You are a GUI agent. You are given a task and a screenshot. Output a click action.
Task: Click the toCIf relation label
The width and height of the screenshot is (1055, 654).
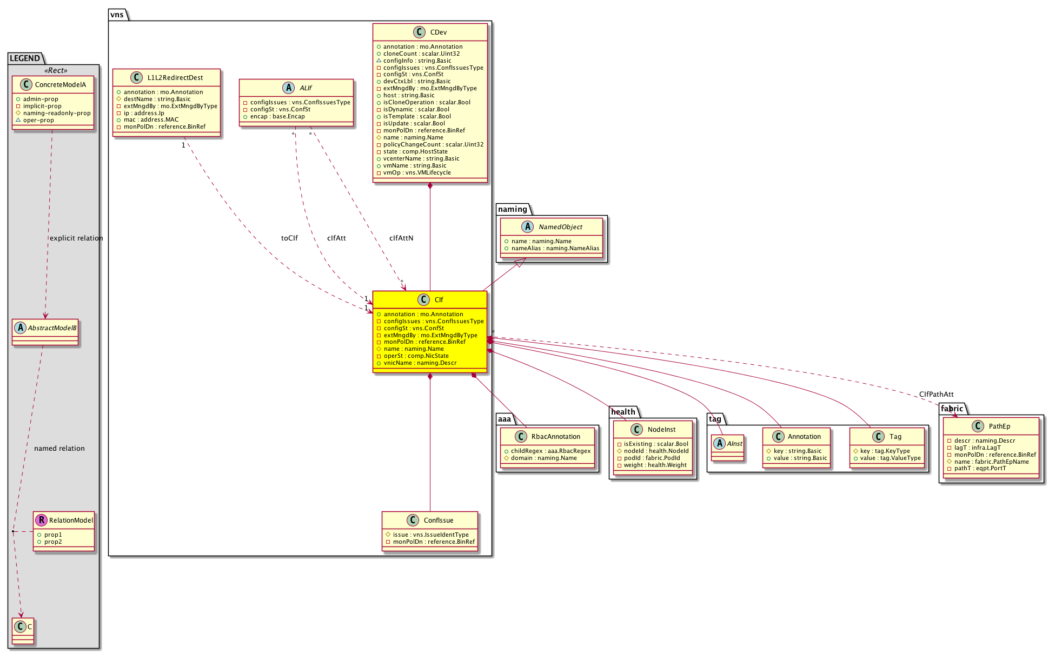(289, 238)
